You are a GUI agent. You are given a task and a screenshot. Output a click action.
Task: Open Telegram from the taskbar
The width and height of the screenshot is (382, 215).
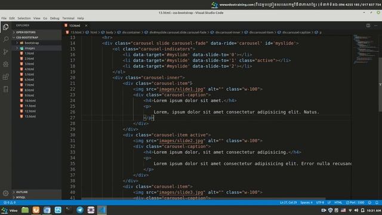tap(80, 210)
